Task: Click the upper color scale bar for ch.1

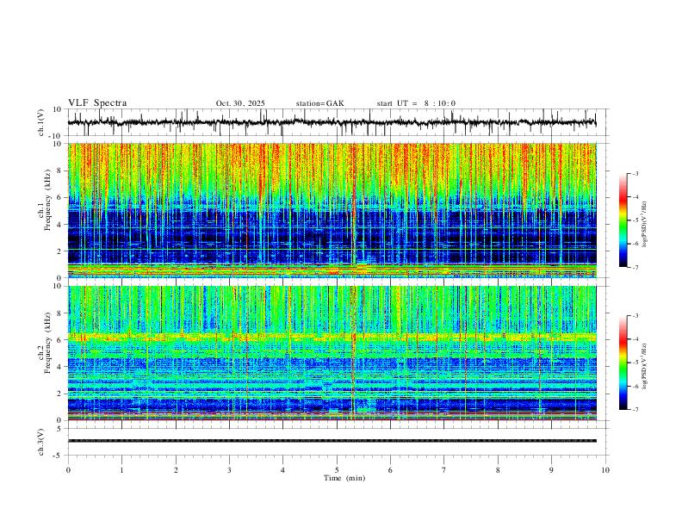Action: tap(623, 220)
